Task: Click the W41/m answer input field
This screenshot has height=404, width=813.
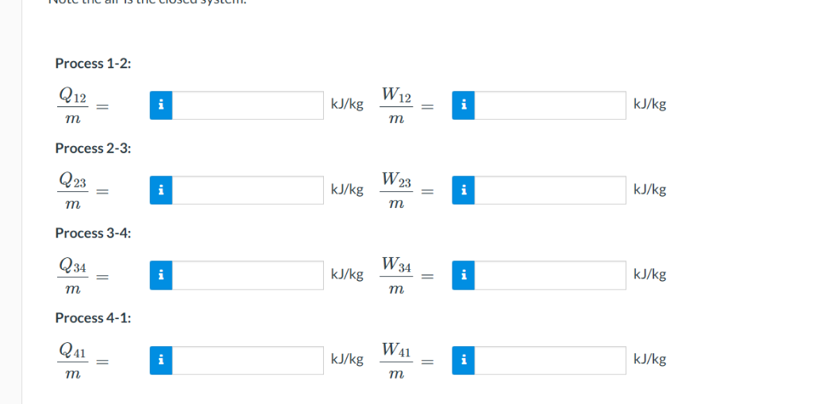Action: [550, 360]
